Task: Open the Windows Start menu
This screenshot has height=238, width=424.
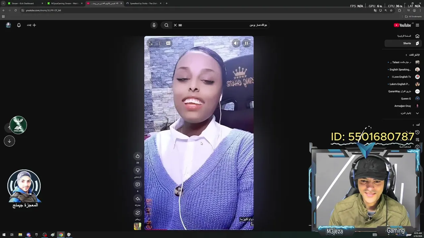Action: coord(4,235)
